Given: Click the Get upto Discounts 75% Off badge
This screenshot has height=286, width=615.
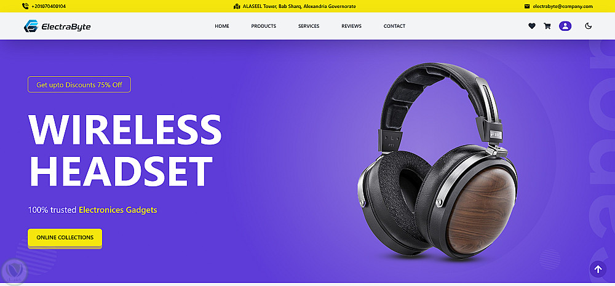Looking at the screenshot, I should click(x=79, y=85).
